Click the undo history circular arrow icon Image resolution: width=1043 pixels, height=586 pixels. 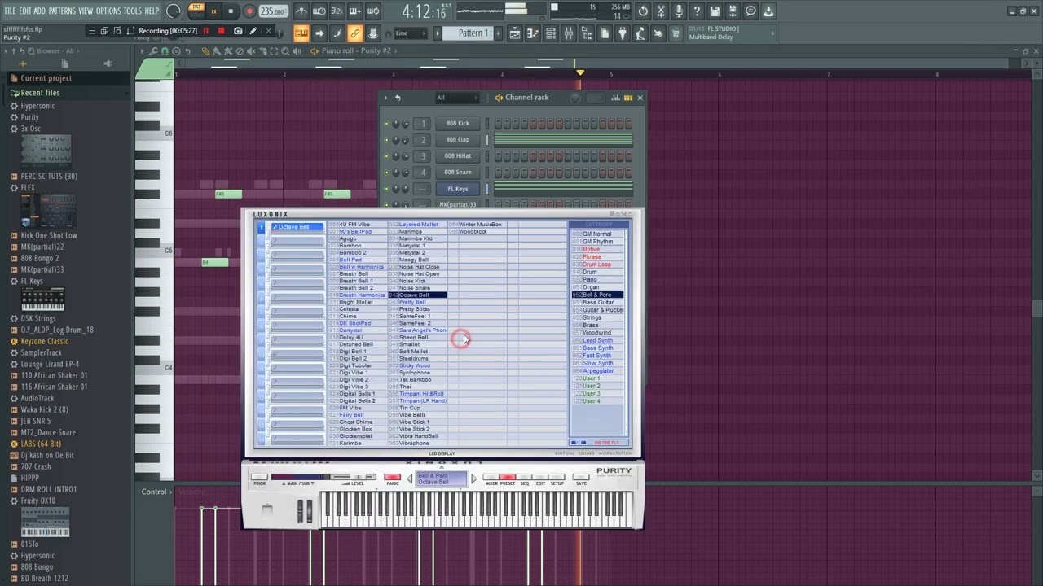click(x=643, y=11)
